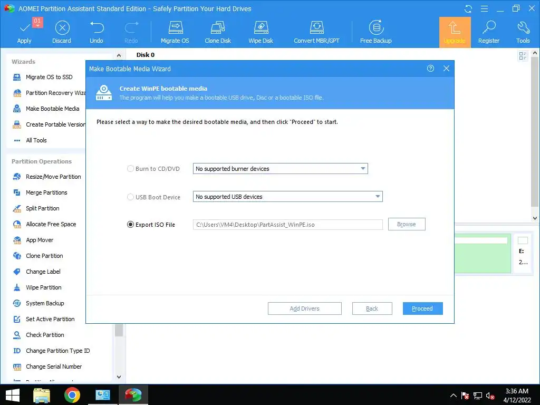This screenshot has width=540, height=405.
Task: Click the muted volume tray icon
Action: (x=490, y=396)
